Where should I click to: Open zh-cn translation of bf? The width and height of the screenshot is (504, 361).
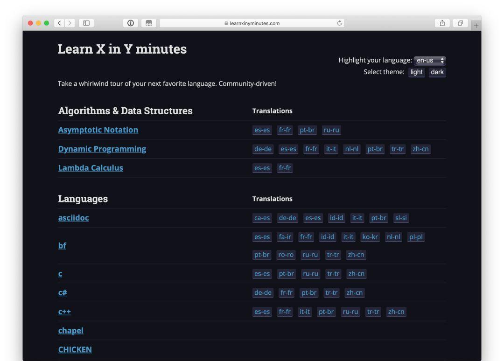point(356,255)
